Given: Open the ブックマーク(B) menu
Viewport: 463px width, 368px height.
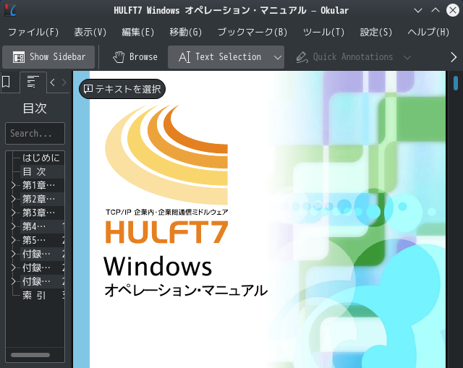Looking at the screenshot, I should point(252,32).
